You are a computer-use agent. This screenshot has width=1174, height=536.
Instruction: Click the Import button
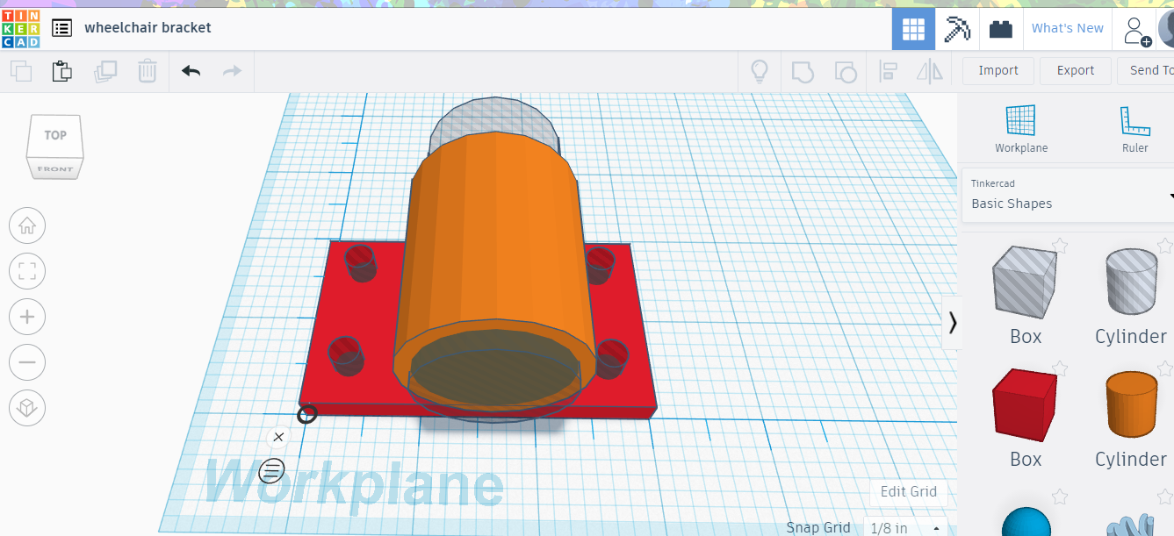998,70
